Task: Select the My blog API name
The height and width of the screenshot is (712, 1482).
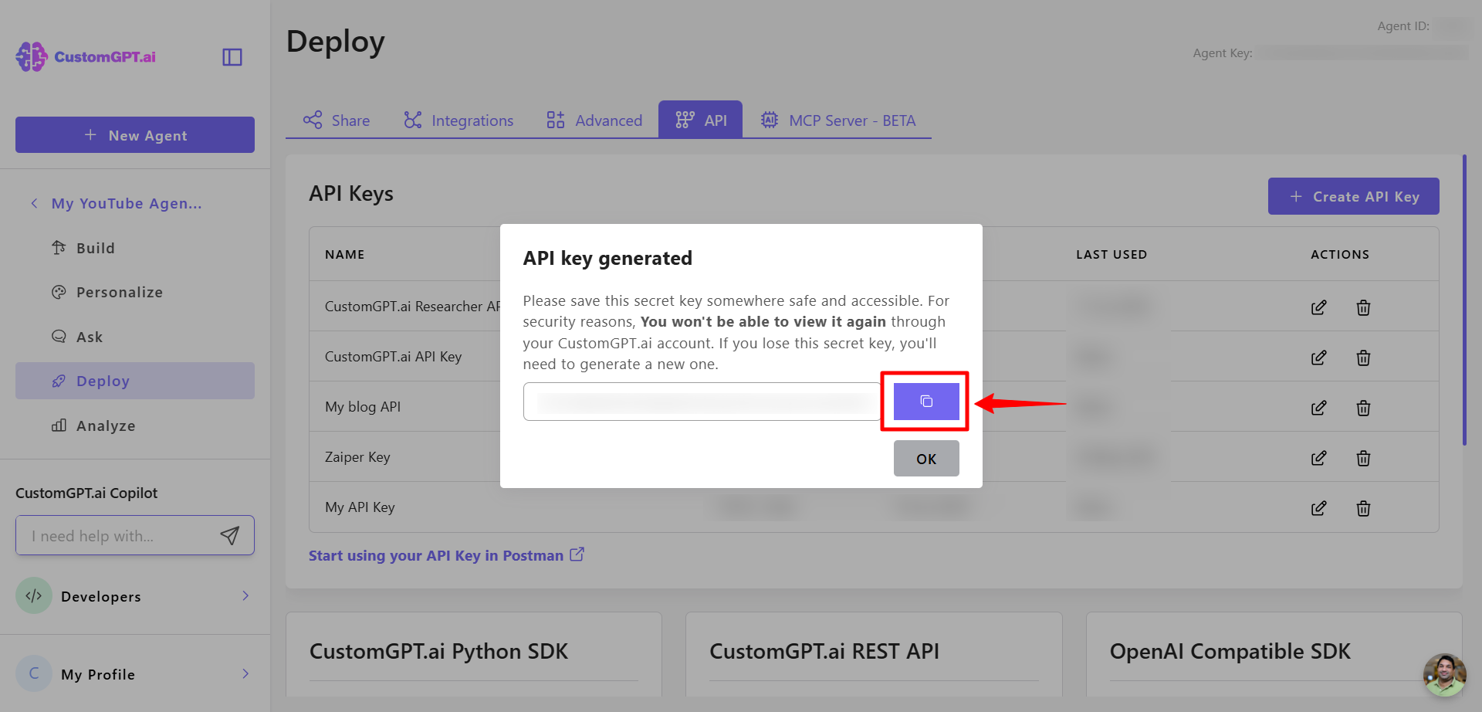Action: click(363, 407)
